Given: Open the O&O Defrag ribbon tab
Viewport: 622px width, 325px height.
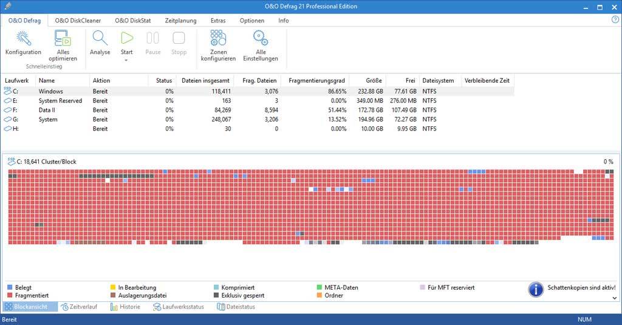Looking at the screenshot, I should (24, 20).
